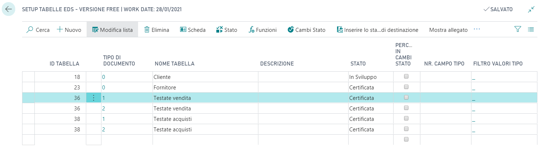The width and height of the screenshot is (553, 152).
Task: Open the Cambi Stato menu item
Action: click(x=306, y=30)
